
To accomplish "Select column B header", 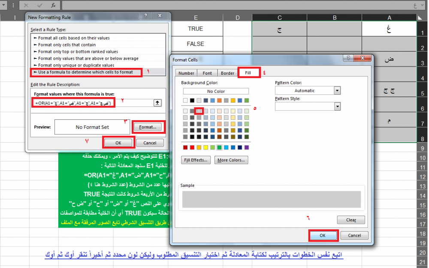I will pos(334,18).
